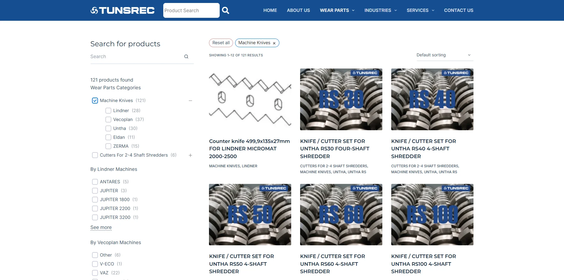Check the JUPITER 2200 checkbox

tap(95, 209)
